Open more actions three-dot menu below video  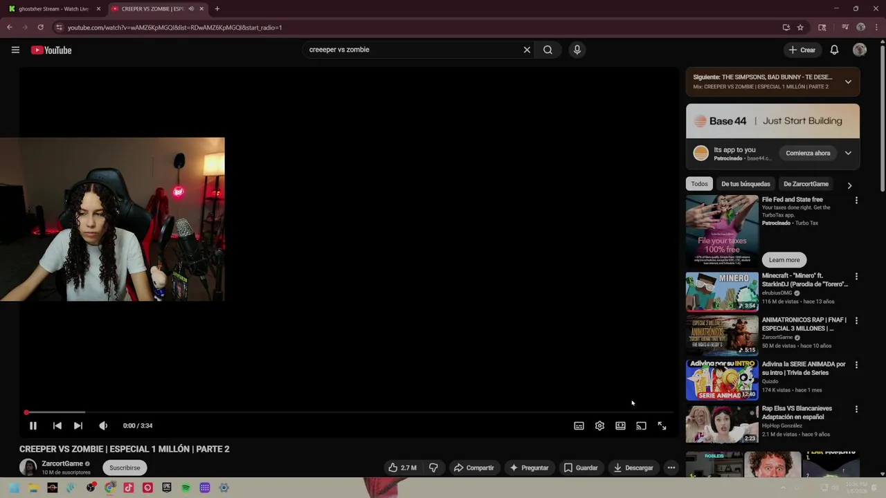tap(671, 468)
